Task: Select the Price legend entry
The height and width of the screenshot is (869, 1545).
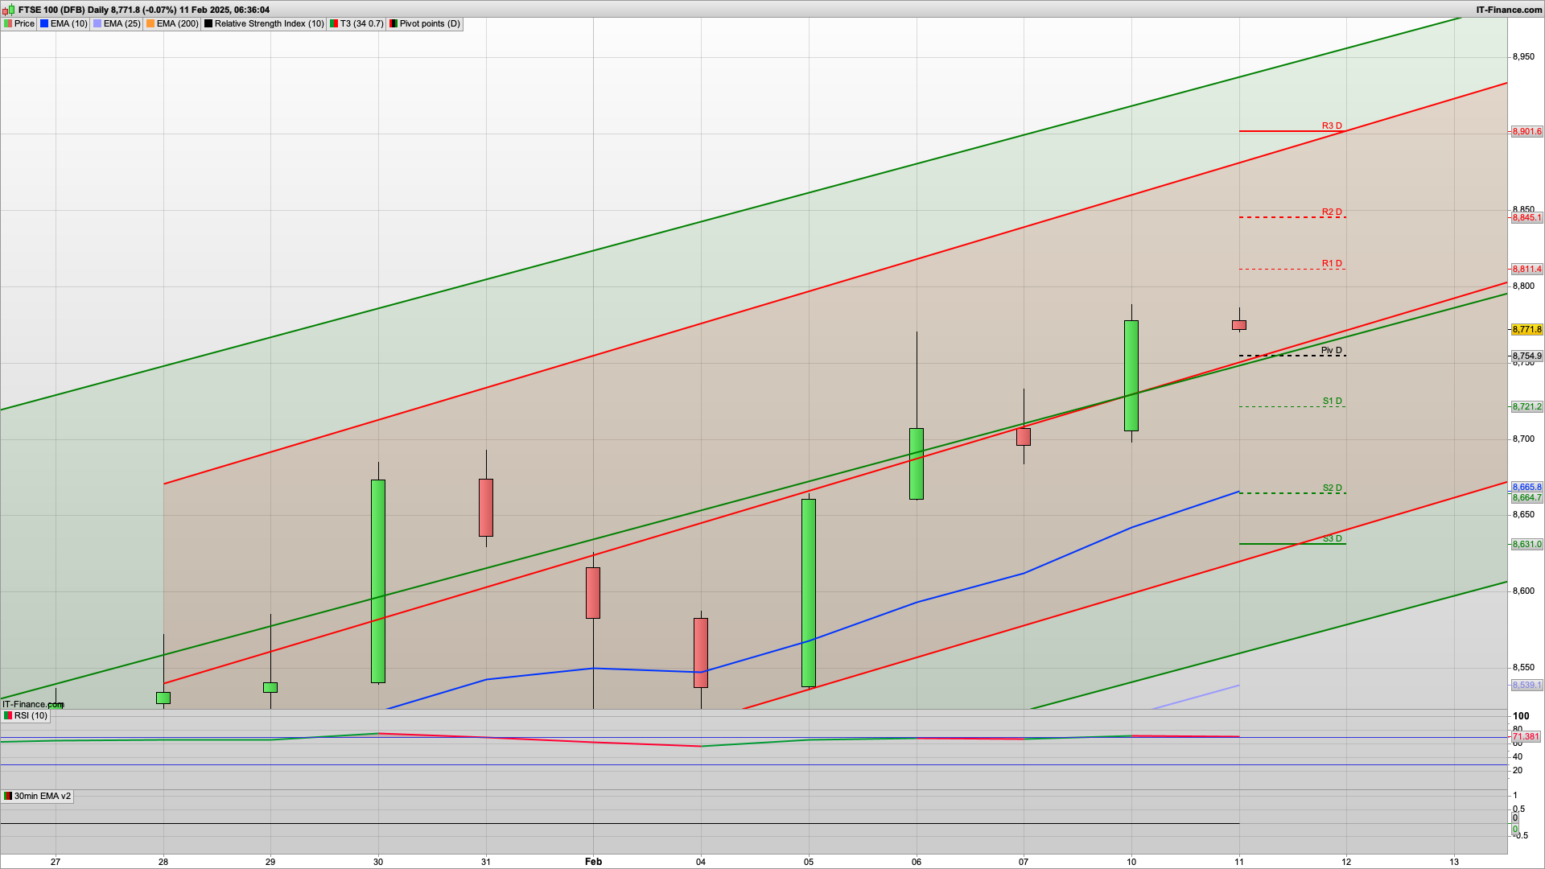Action: click(x=19, y=23)
